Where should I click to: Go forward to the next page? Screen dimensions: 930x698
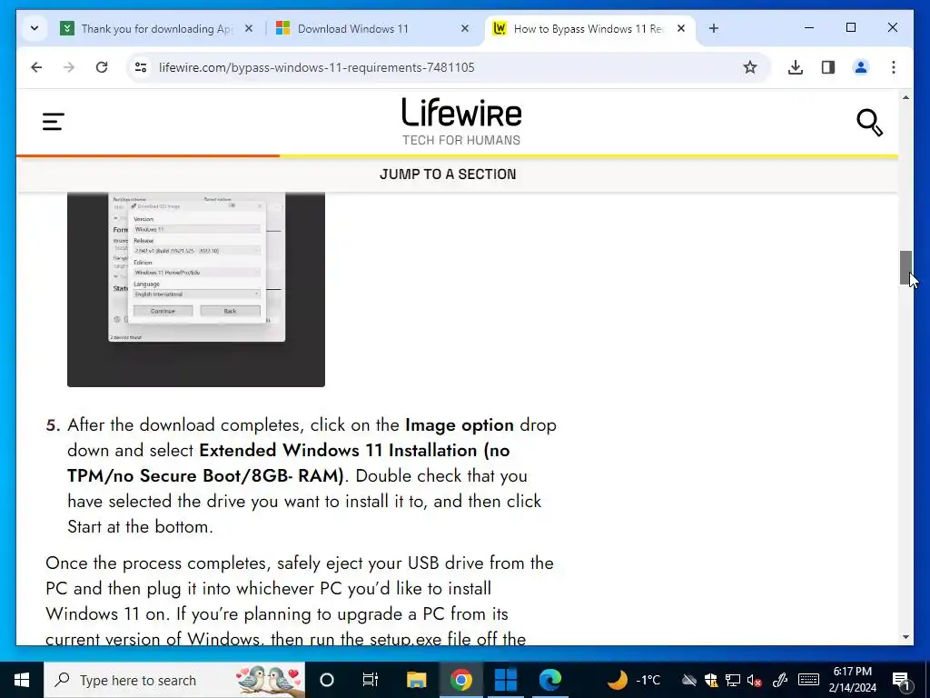[69, 67]
